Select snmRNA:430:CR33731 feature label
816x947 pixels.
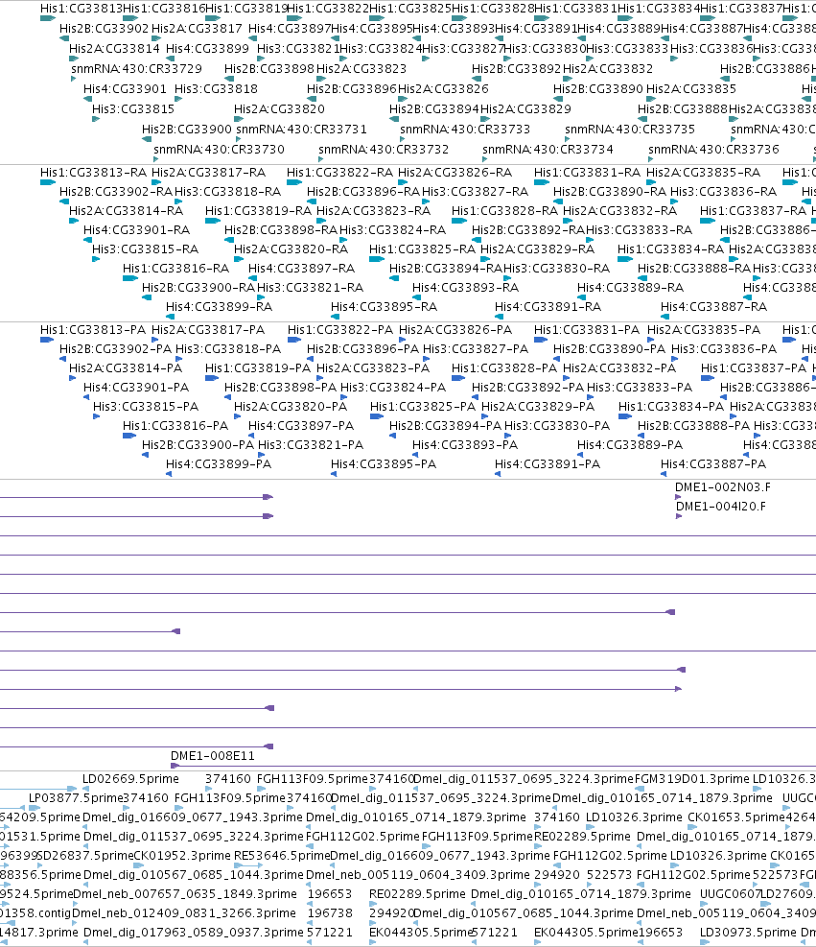pyautogui.click(x=301, y=129)
